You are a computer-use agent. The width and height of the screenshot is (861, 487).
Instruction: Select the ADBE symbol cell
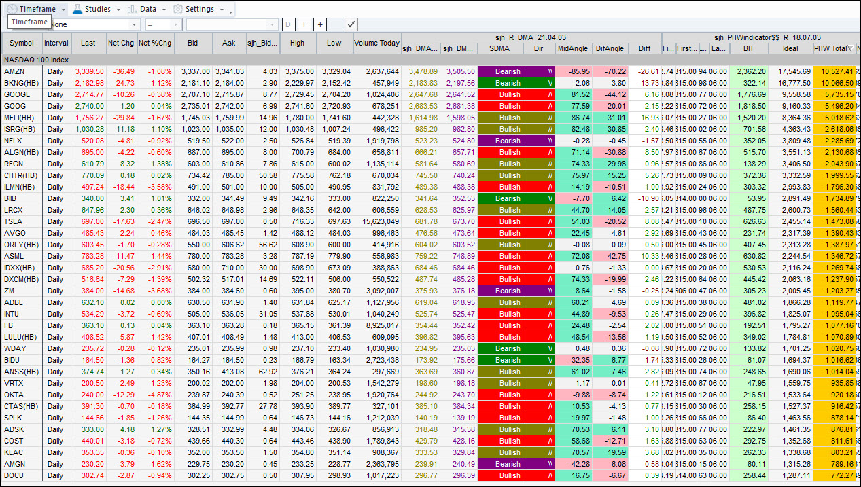(22, 302)
